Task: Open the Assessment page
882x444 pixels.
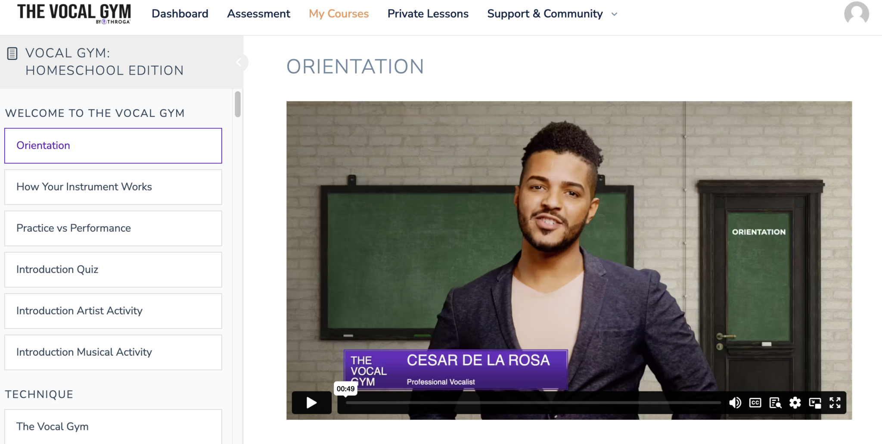Action: coord(258,14)
